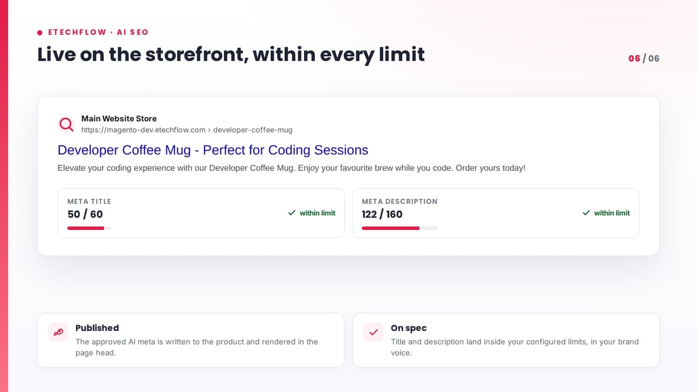The height and width of the screenshot is (392, 697).
Task: Click the 06 / 06 slide counter
Action: pyautogui.click(x=644, y=58)
